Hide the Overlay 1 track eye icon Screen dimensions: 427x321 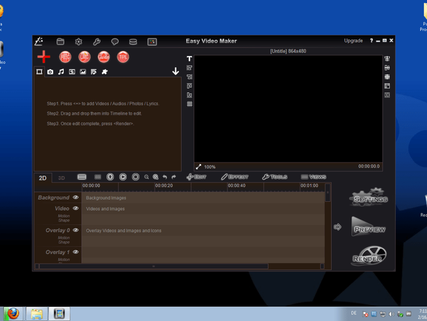75,252
